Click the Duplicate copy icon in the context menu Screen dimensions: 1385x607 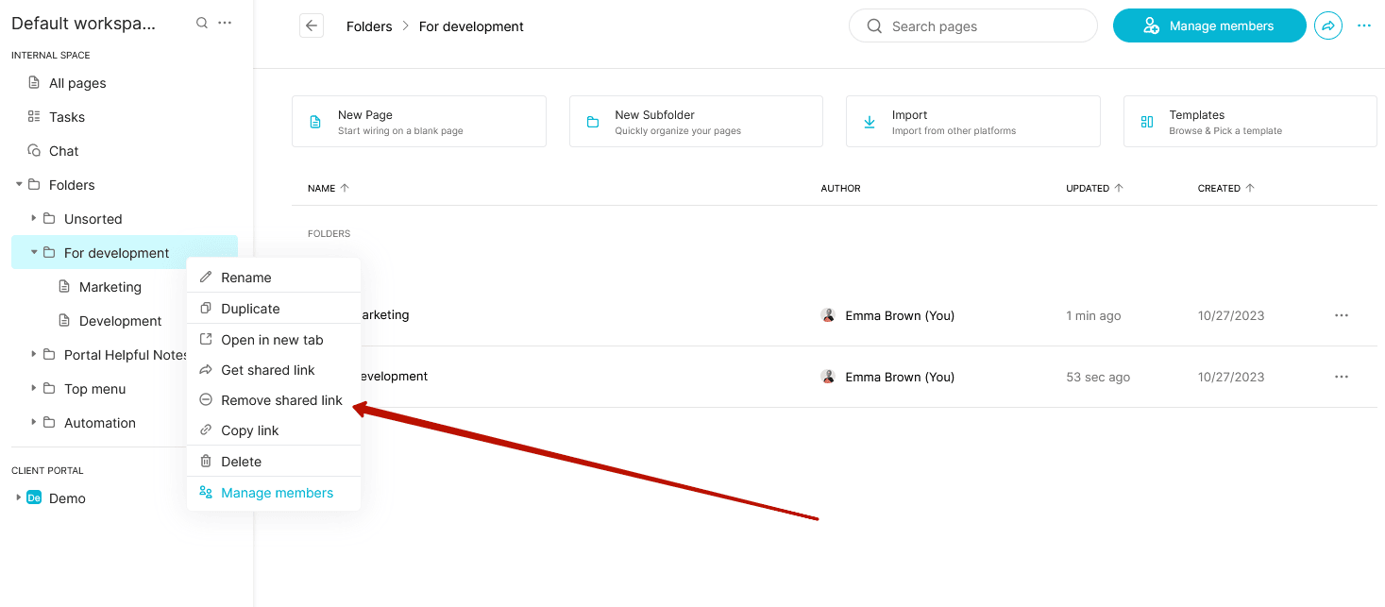click(x=206, y=309)
